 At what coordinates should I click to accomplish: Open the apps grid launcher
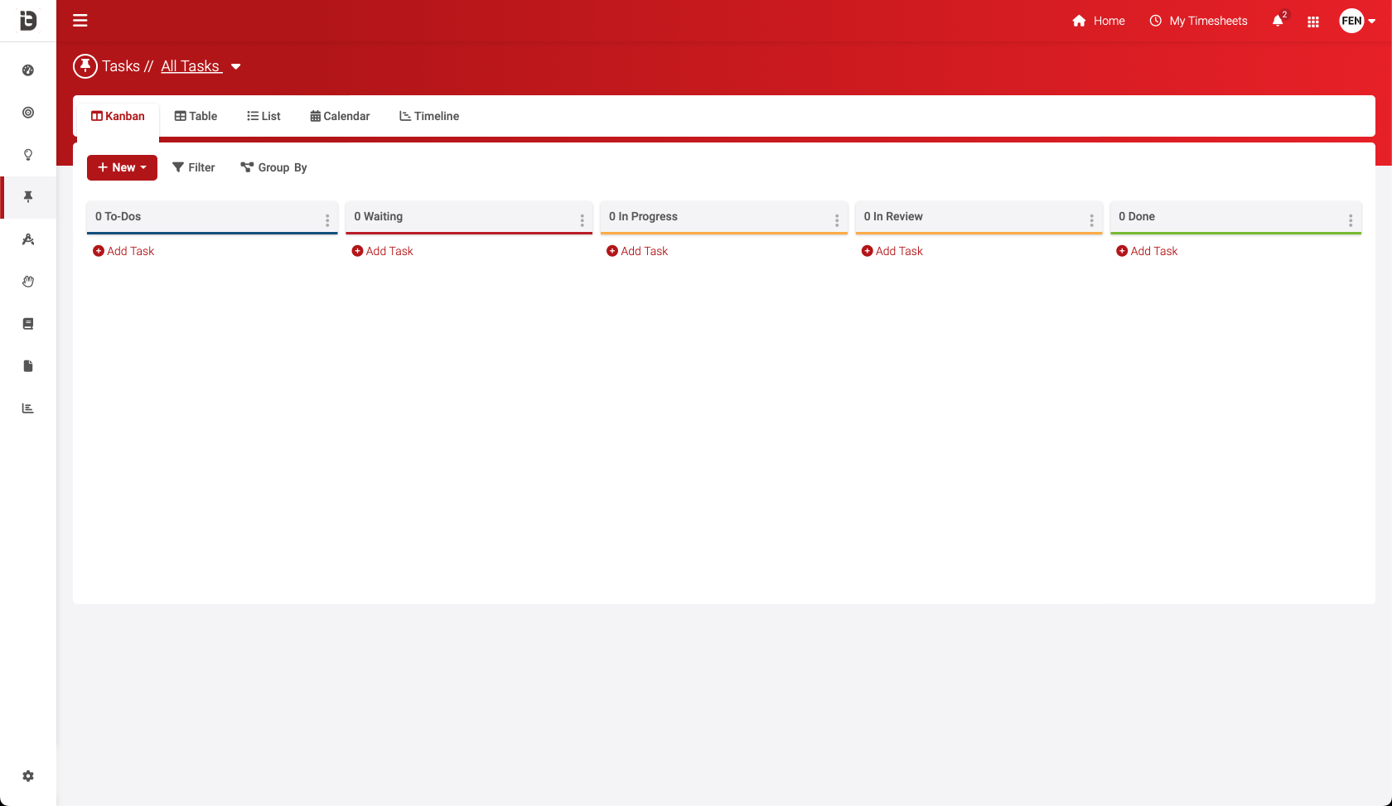1313,22
